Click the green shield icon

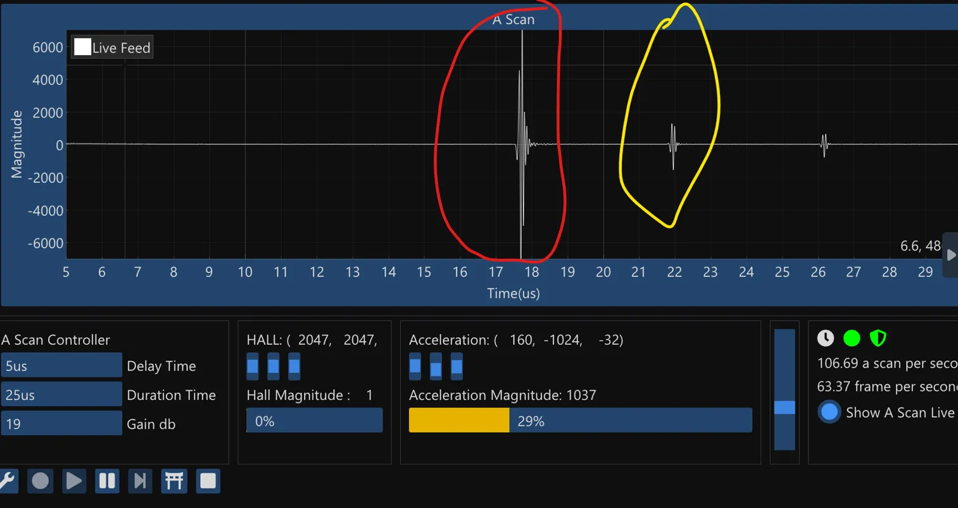pos(878,338)
